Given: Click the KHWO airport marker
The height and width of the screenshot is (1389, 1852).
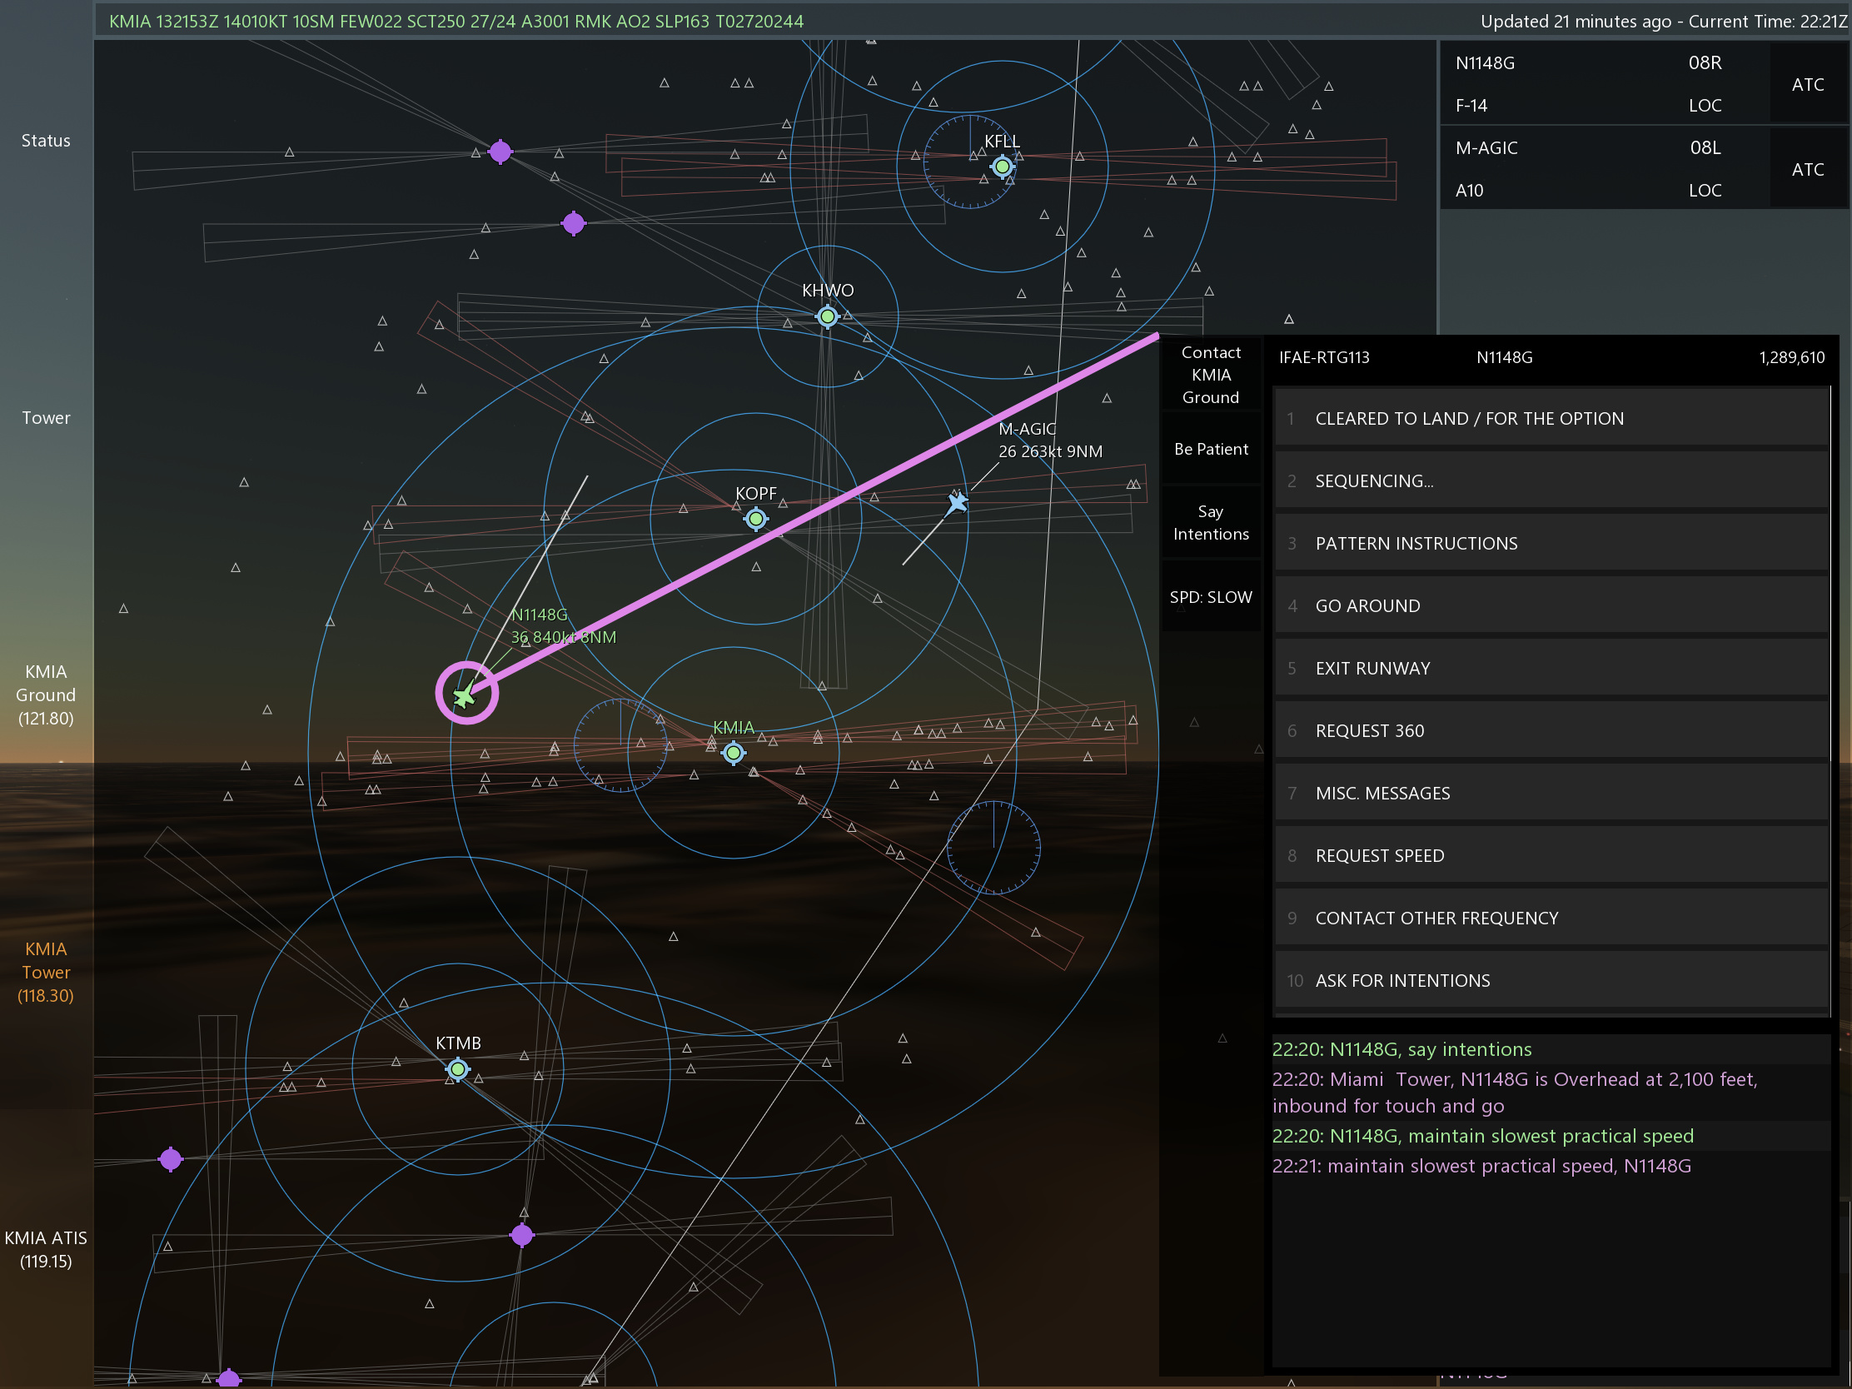Looking at the screenshot, I should (x=827, y=316).
